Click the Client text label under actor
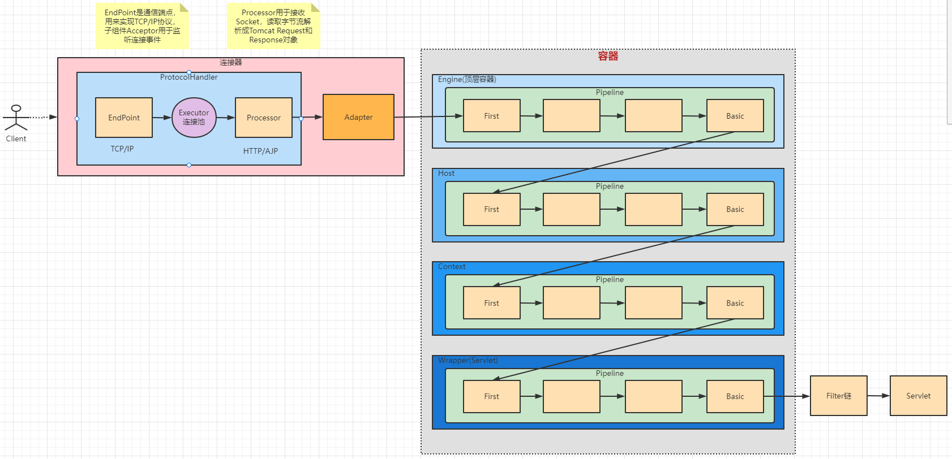 (x=16, y=138)
